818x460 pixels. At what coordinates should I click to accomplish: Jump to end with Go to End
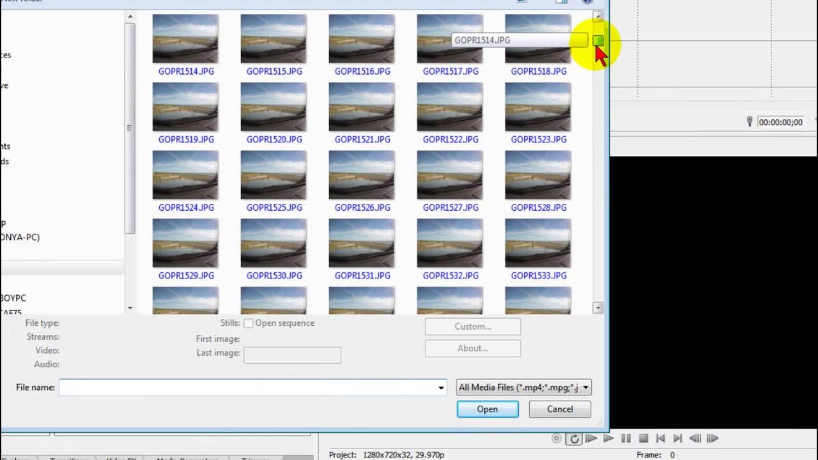click(678, 438)
